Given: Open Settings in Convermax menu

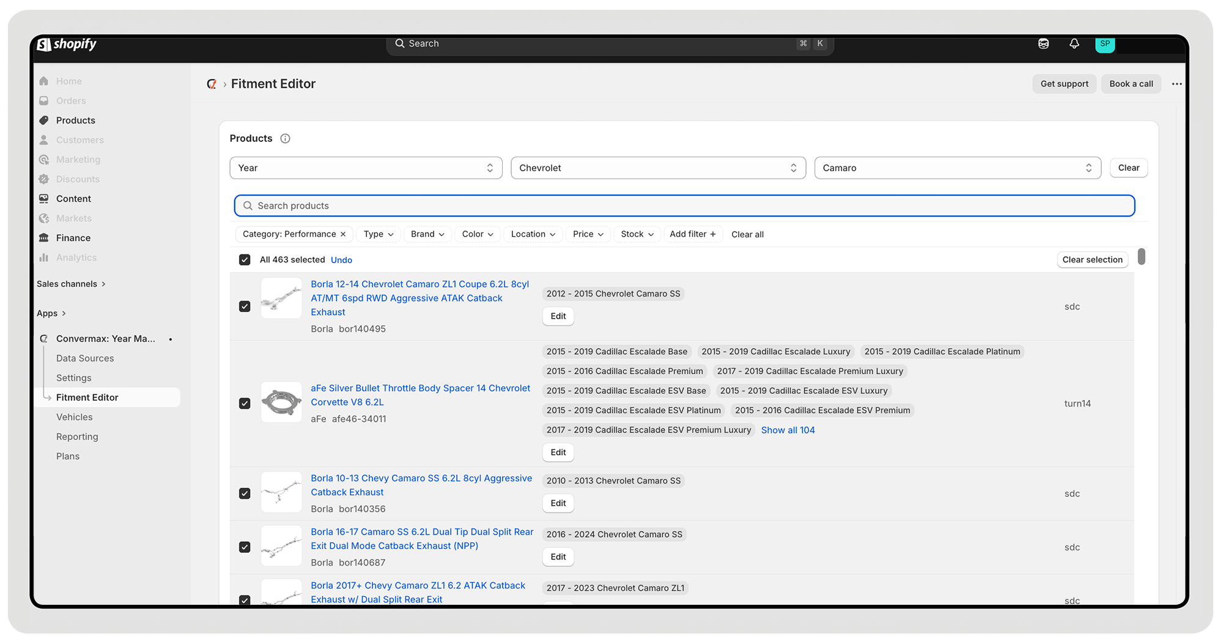Looking at the screenshot, I should pyautogui.click(x=74, y=378).
